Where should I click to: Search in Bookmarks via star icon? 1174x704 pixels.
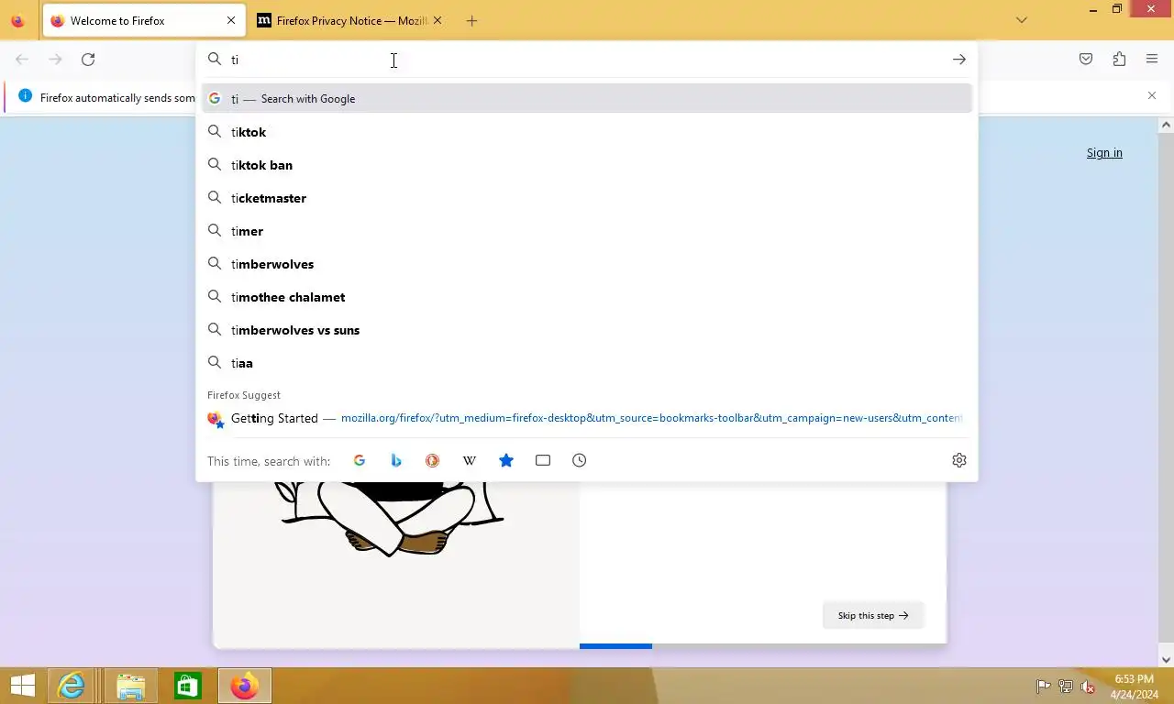506,460
